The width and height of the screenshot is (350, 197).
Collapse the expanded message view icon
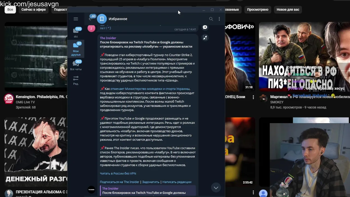coord(205,38)
